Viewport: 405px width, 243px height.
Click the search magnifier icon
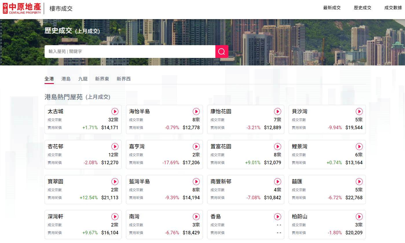221,52
